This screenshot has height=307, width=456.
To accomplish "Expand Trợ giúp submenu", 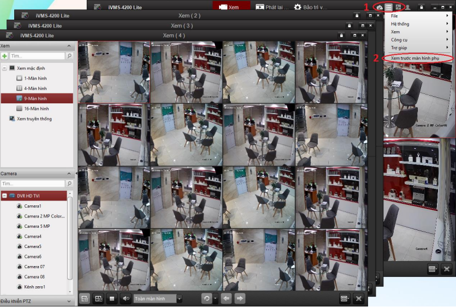I will 418,48.
